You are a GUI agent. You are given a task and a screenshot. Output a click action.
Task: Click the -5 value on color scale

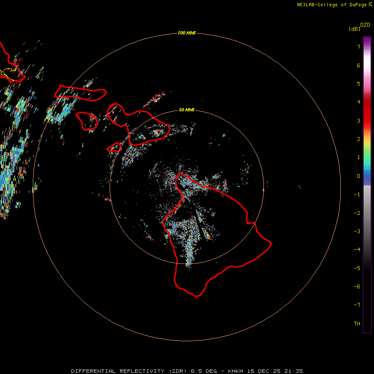(x=357, y=268)
